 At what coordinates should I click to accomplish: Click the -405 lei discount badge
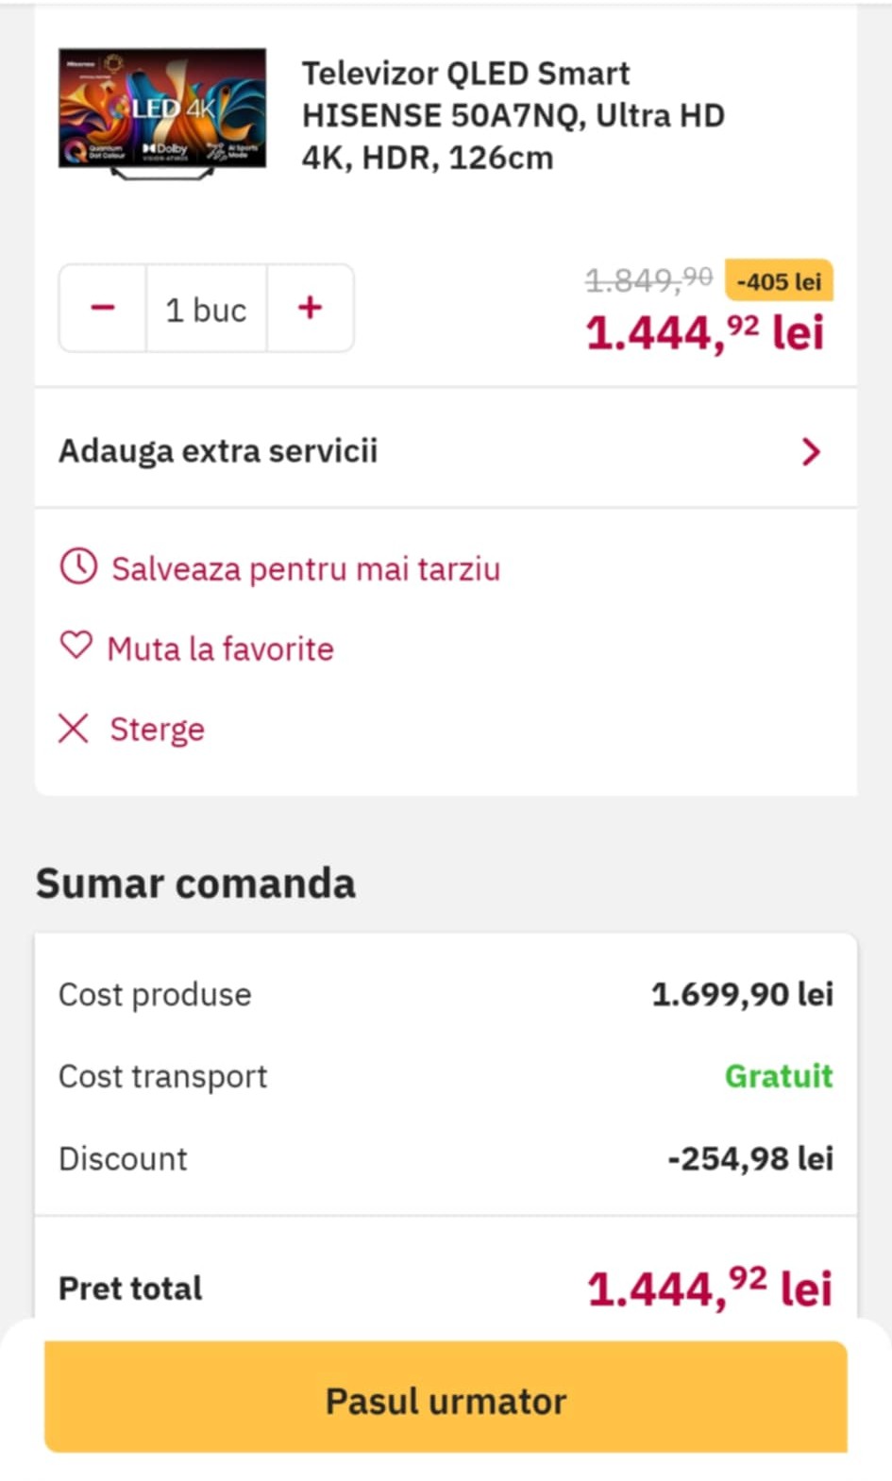pos(778,281)
